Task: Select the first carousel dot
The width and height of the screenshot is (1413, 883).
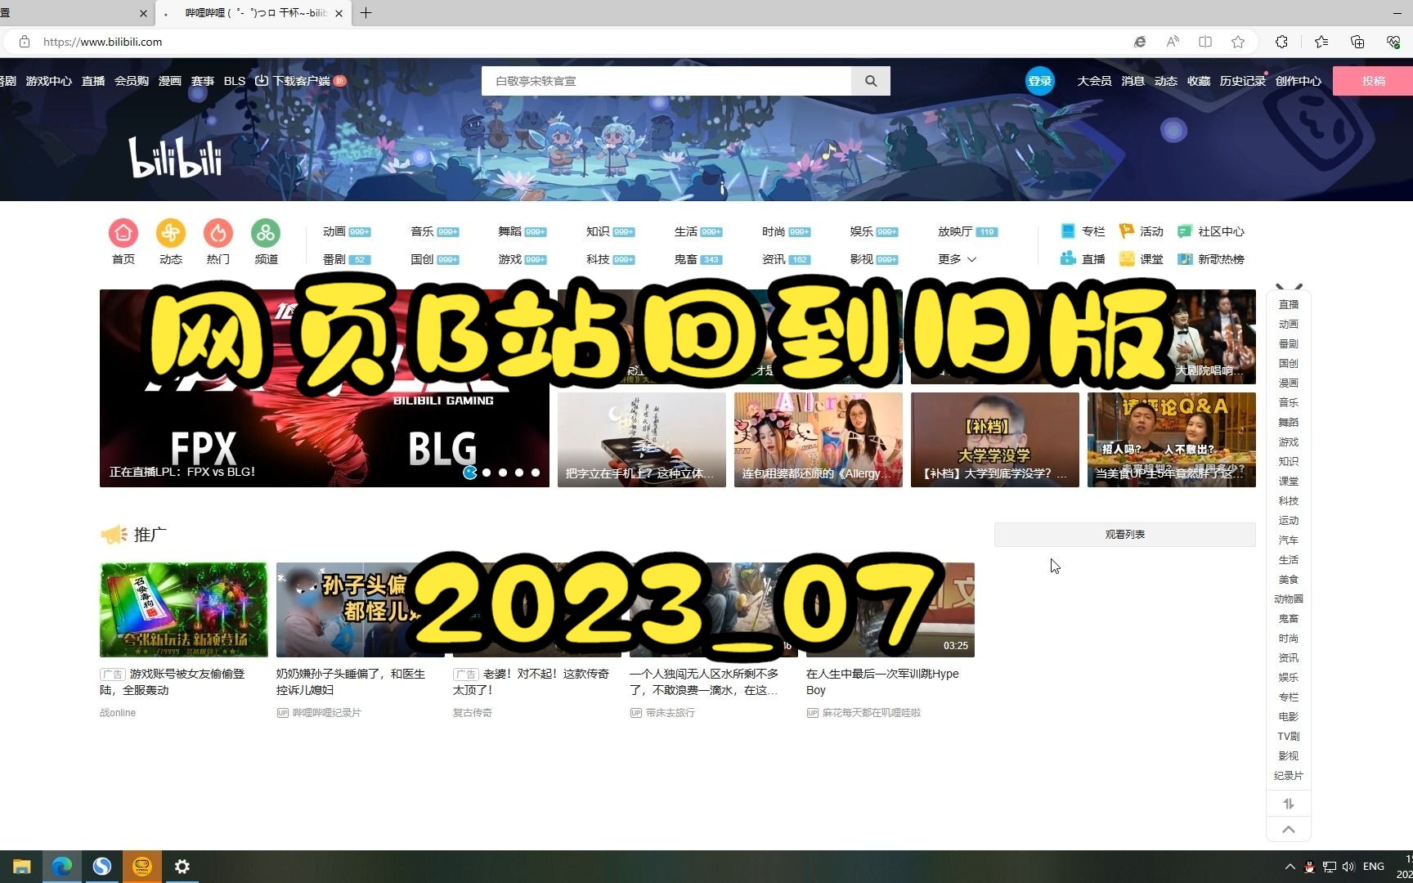Action: [470, 473]
